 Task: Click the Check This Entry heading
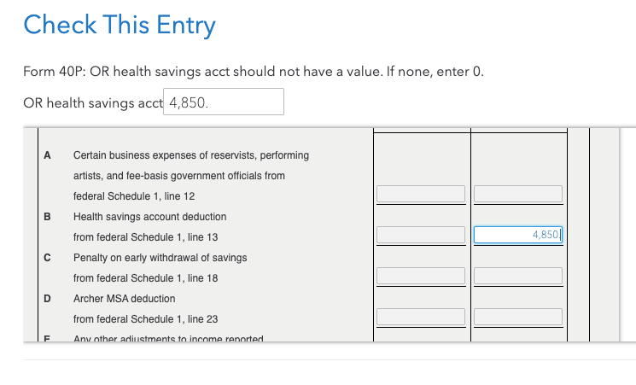click(120, 25)
